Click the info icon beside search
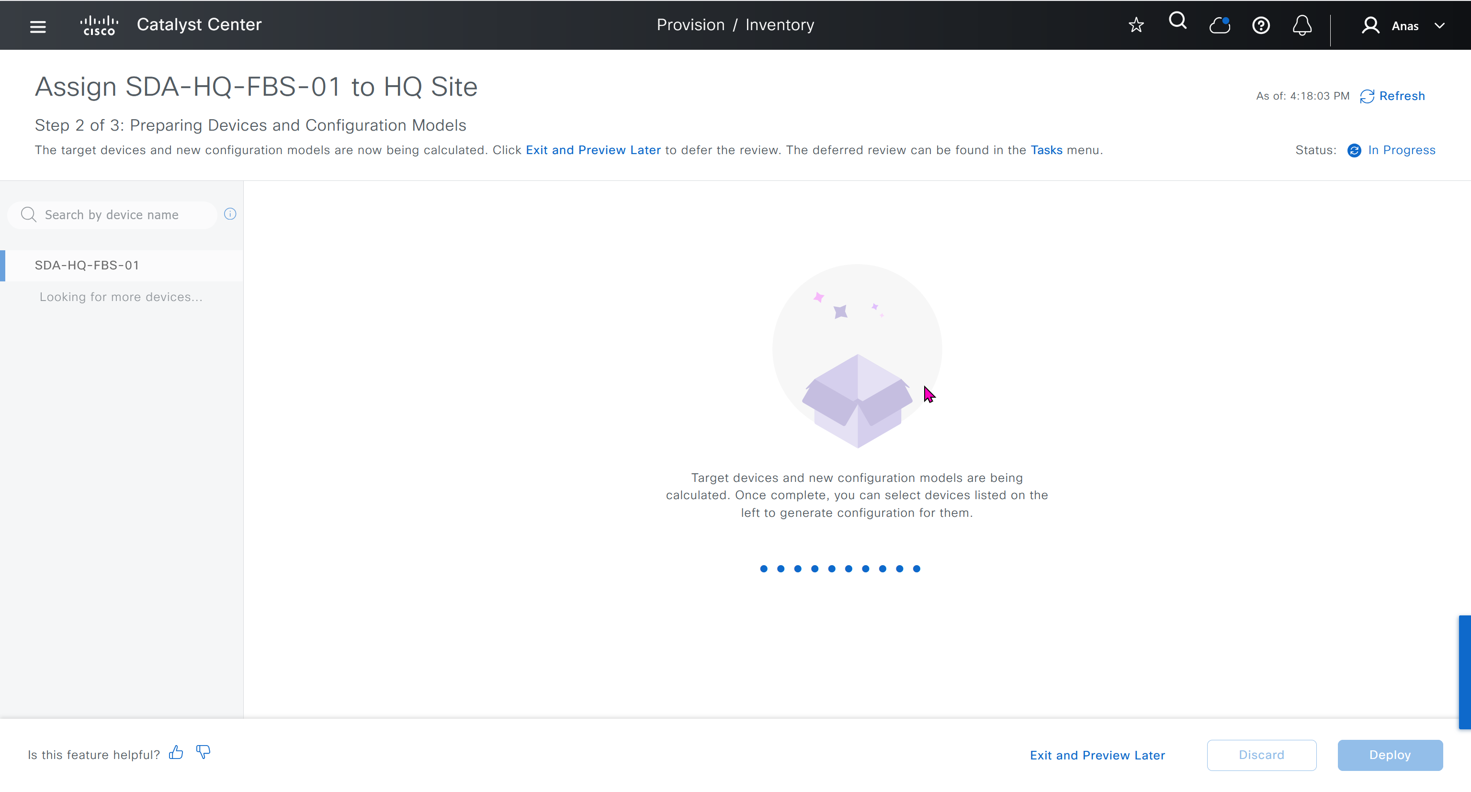Image resolution: width=1471 pixels, height=792 pixels. pos(230,214)
